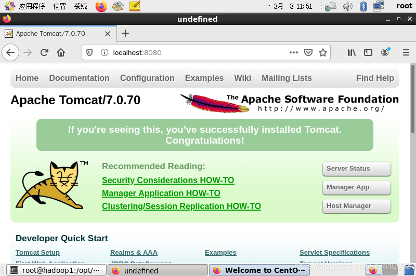Click the Server Status button
Image resolution: width=416 pixels, height=276 pixels.
(x=357, y=169)
